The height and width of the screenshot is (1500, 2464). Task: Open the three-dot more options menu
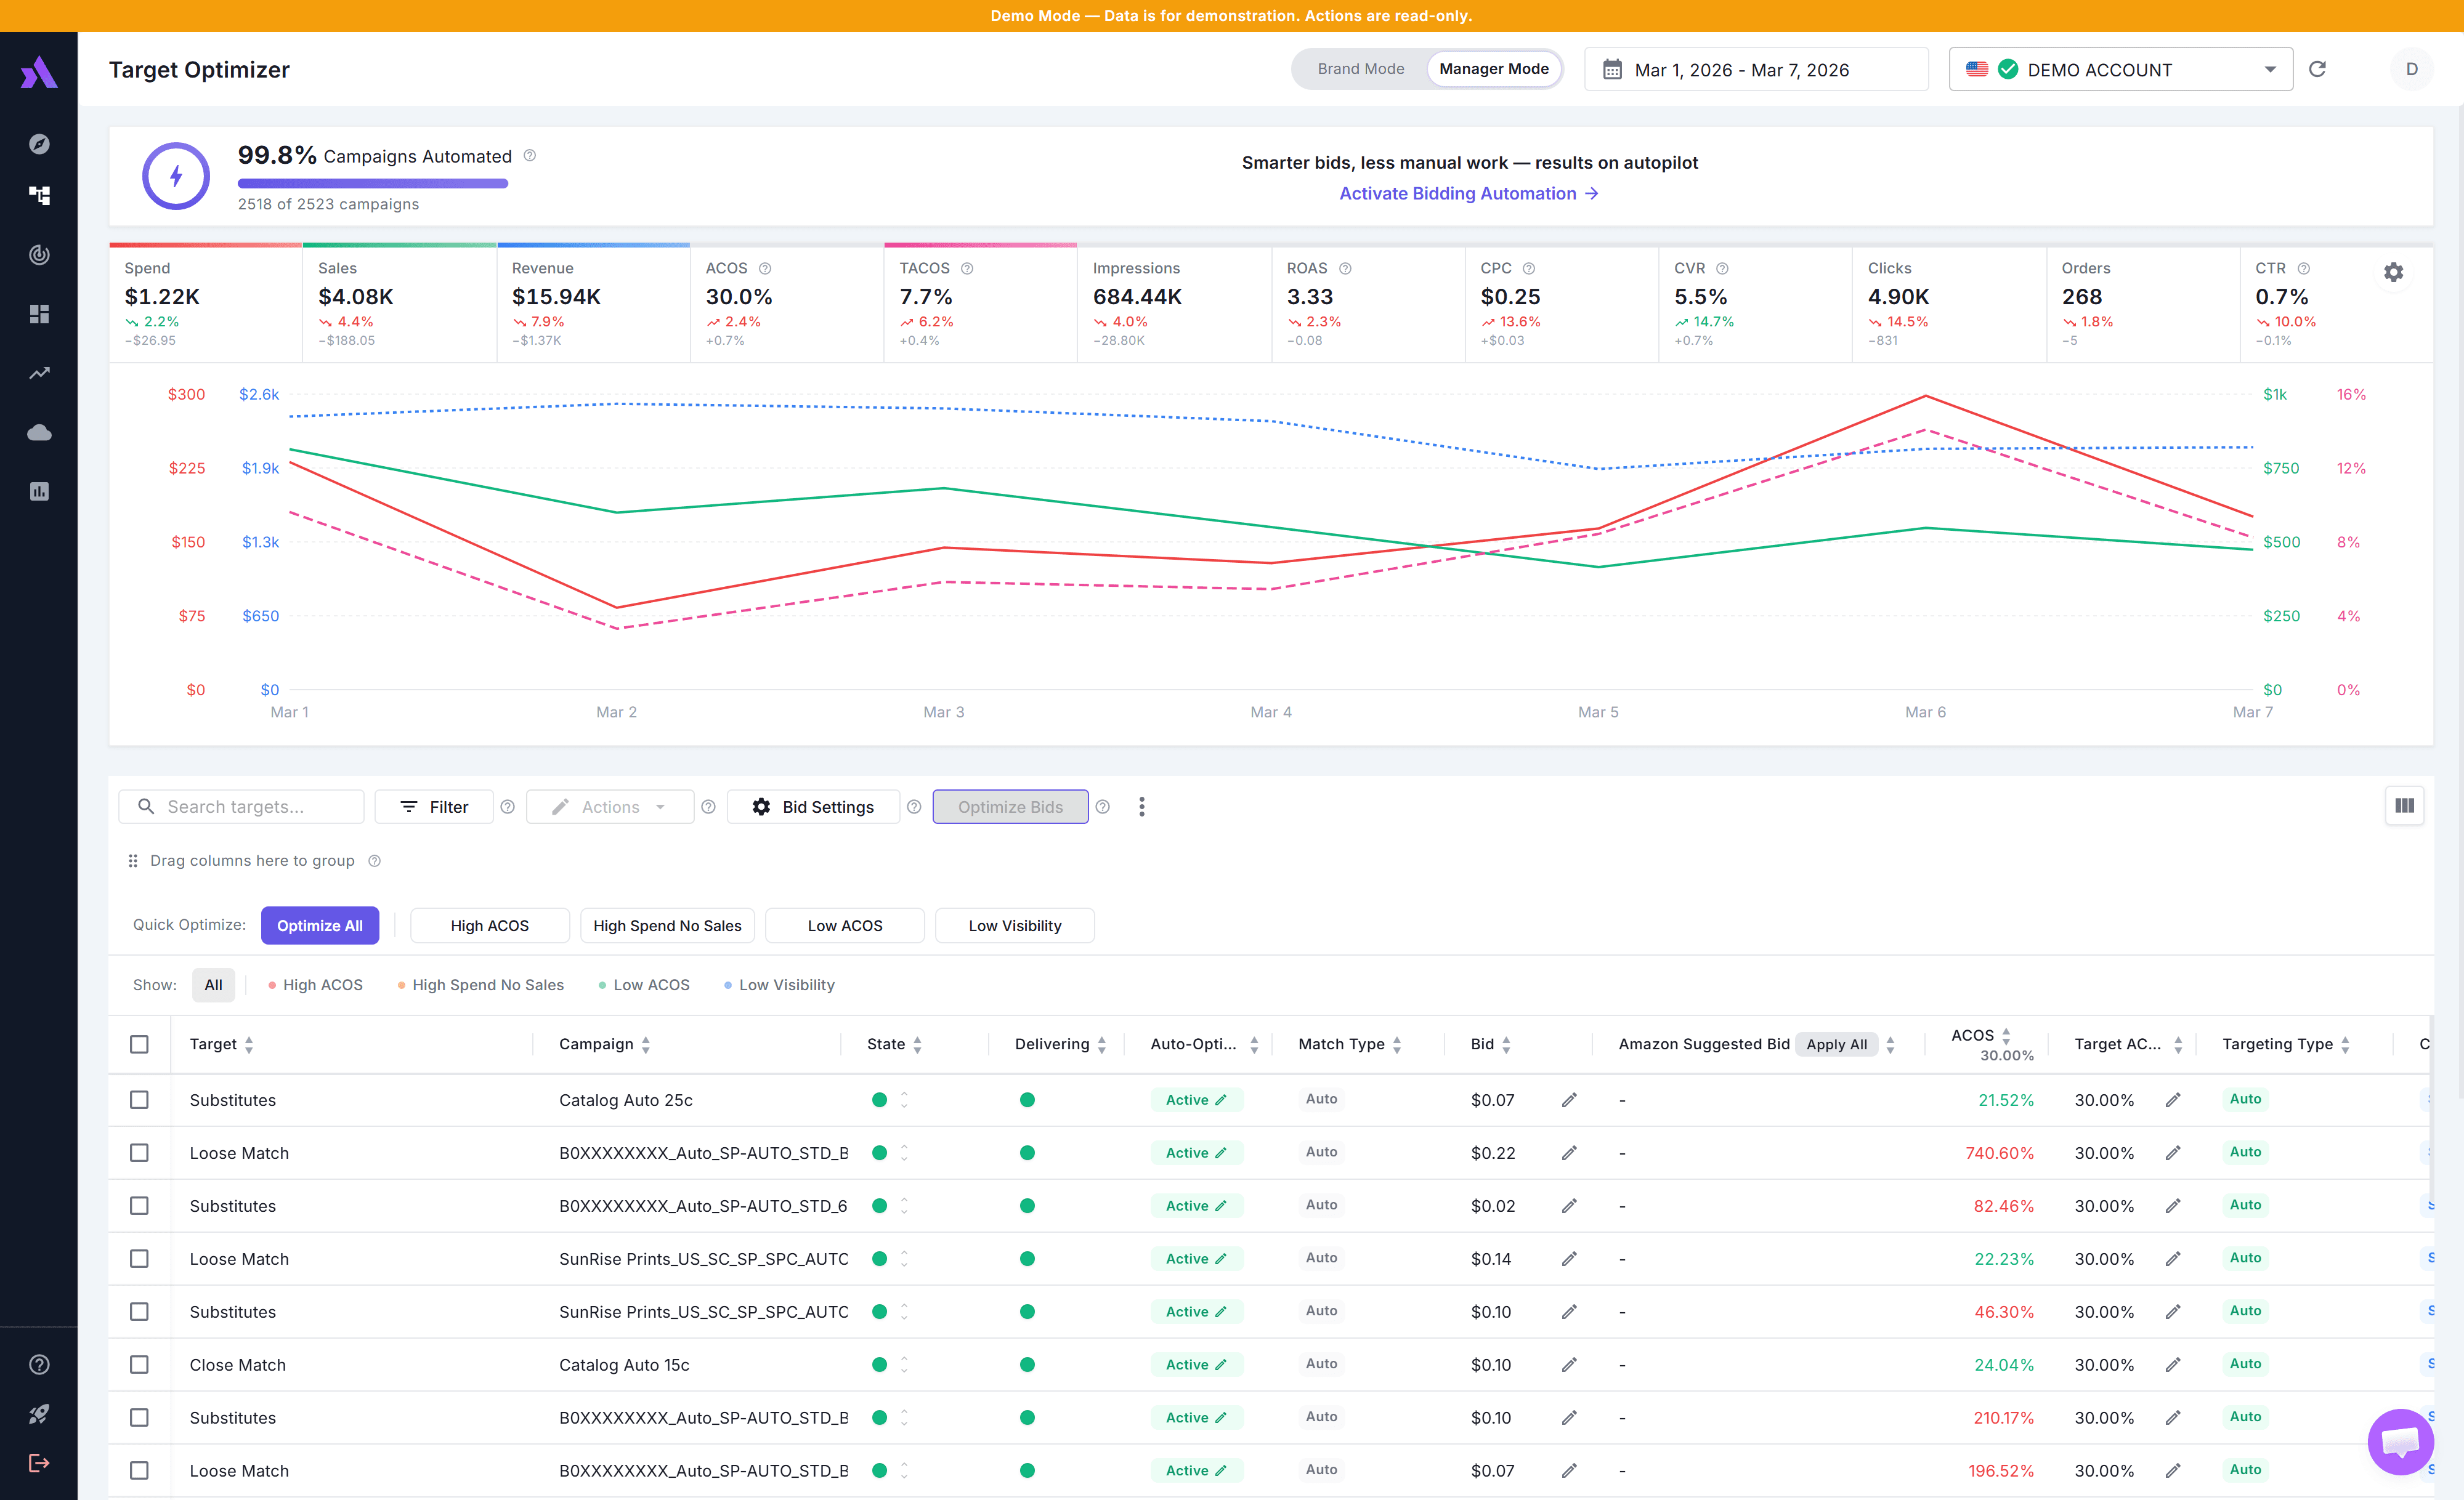point(1141,807)
